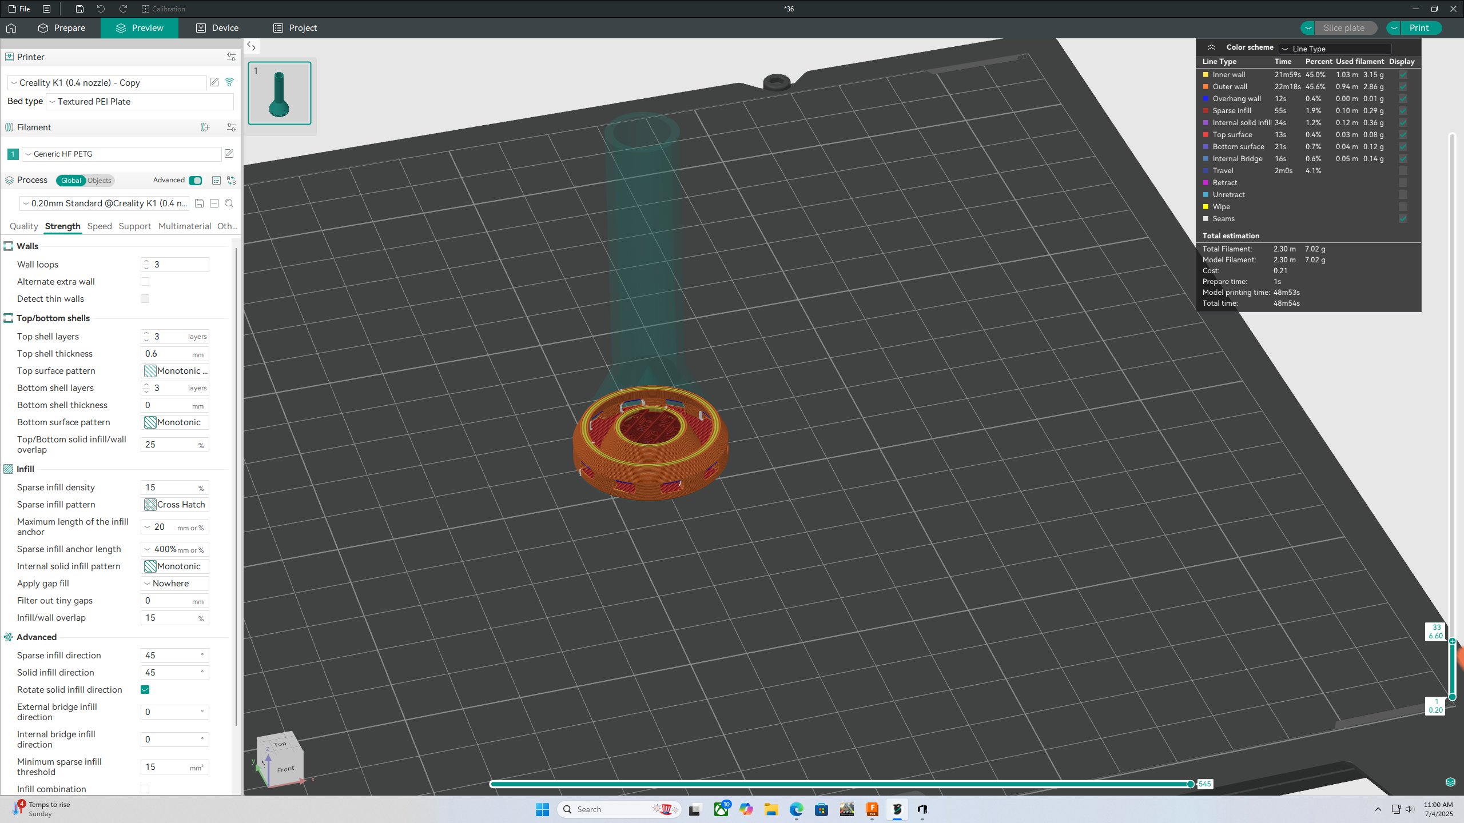
Task: Enable the Alternate extra wall checkbox
Action: point(145,282)
